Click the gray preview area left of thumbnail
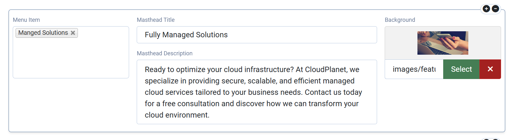Image resolution: width=516 pixels, height=140 pixels. click(x=401, y=43)
